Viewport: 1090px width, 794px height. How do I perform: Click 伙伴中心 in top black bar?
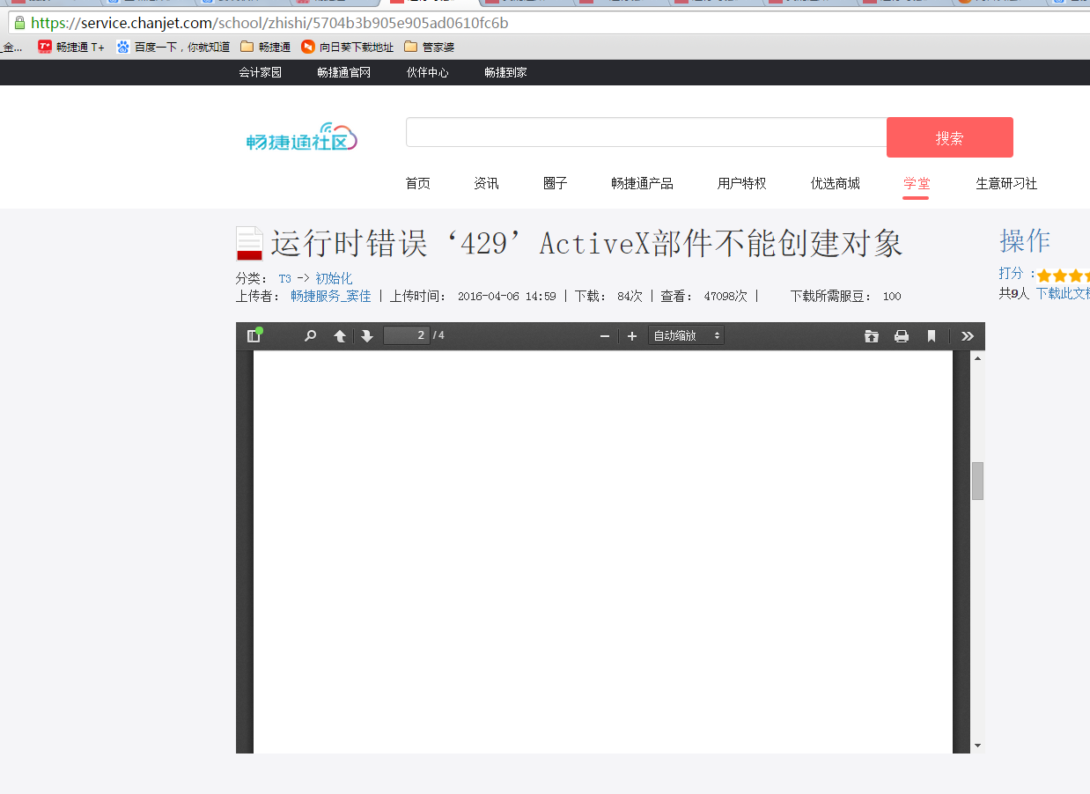[428, 72]
